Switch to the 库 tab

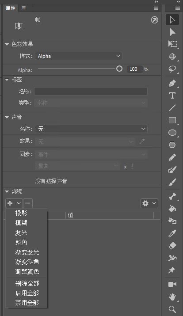pos(24,8)
